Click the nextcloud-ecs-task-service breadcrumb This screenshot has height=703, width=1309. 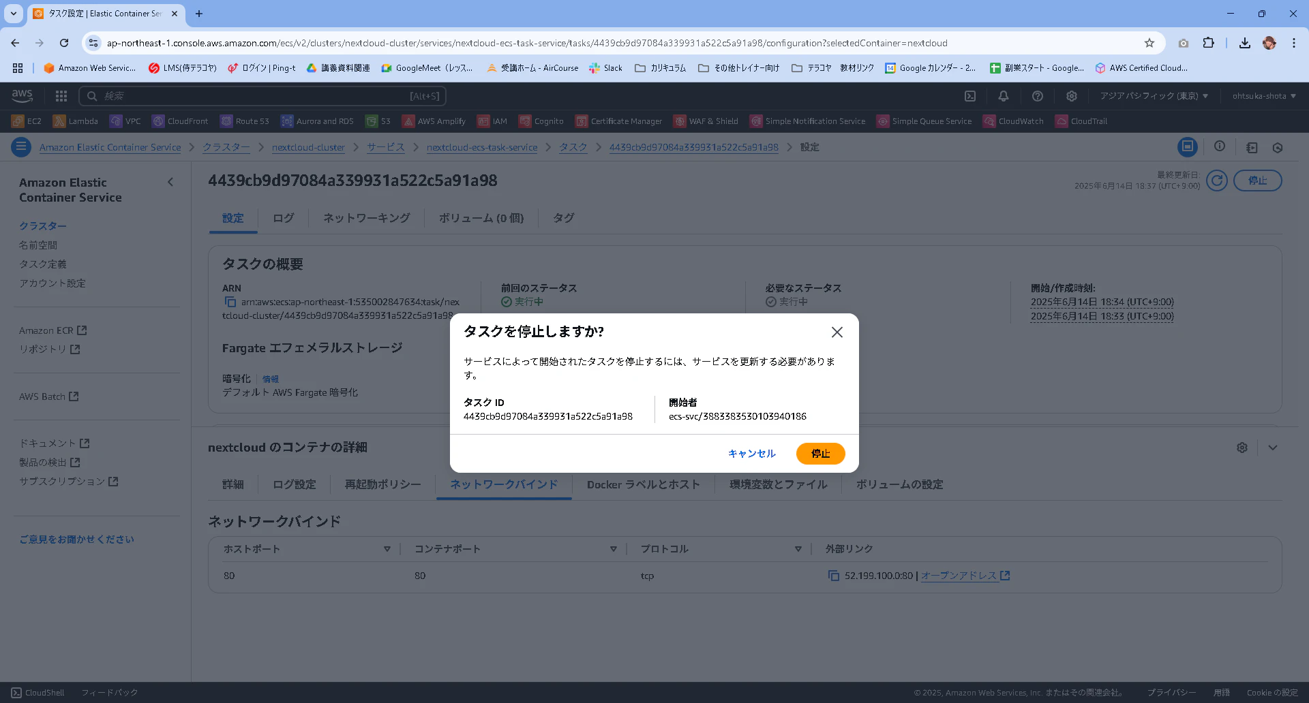482,147
